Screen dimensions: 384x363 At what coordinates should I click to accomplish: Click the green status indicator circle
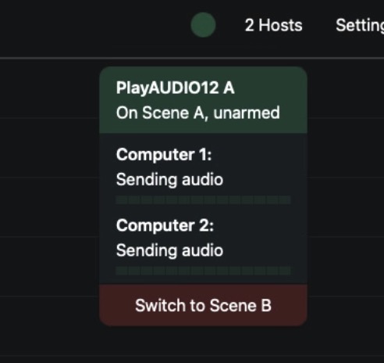click(x=203, y=25)
